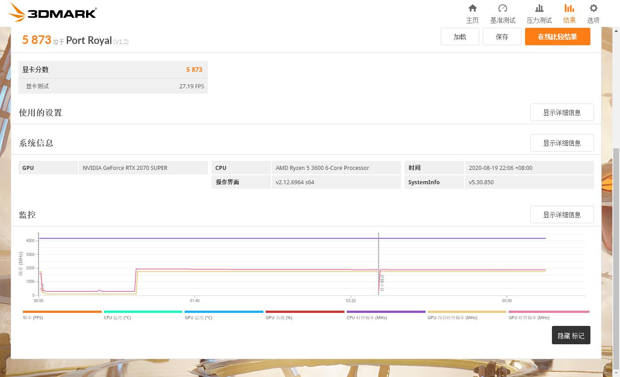Expand 监控 details with 显示详细信息
The image size is (620, 377).
coord(562,215)
